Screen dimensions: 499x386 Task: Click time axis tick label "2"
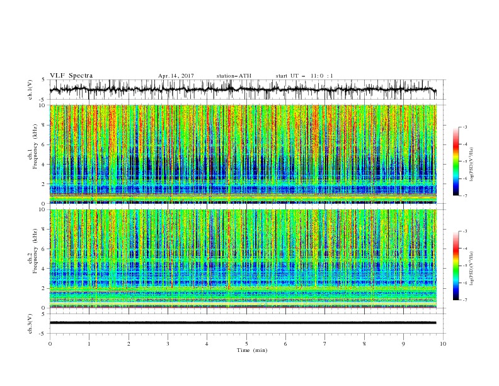[x=129, y=344]
